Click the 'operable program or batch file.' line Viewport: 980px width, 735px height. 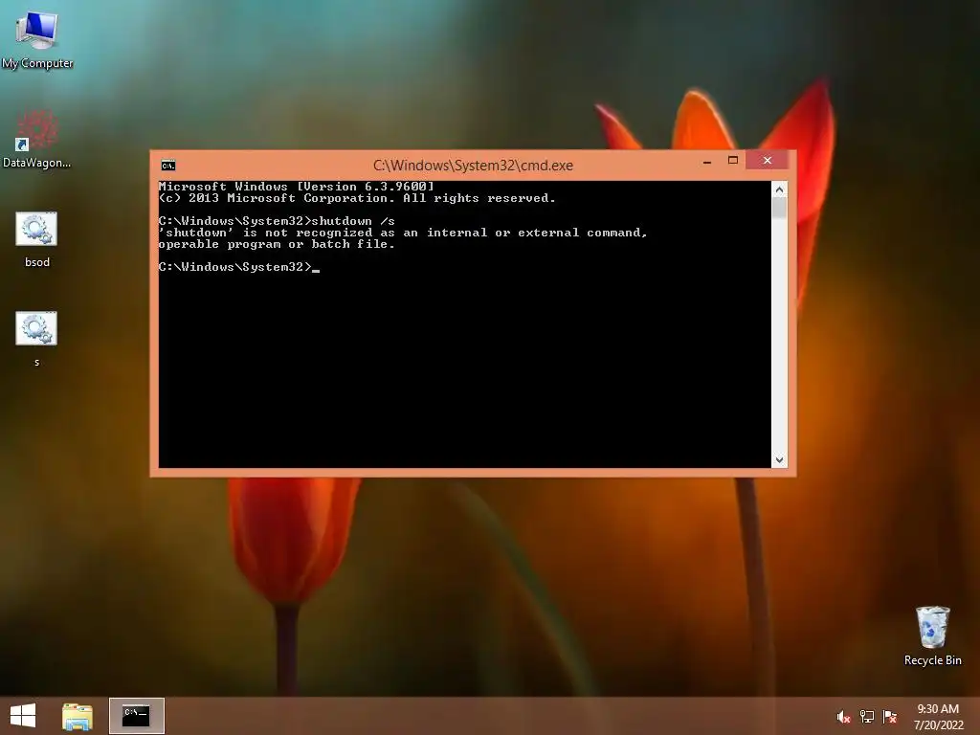pyautogui.click(x=277, y=244)
